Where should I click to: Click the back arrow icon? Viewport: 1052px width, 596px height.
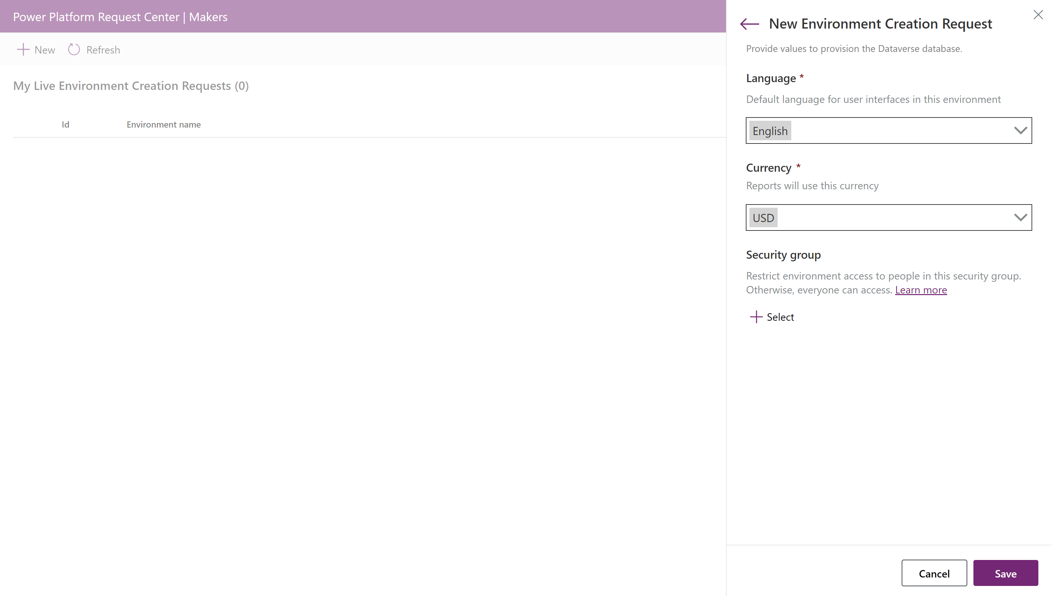[x=749, y=24]
